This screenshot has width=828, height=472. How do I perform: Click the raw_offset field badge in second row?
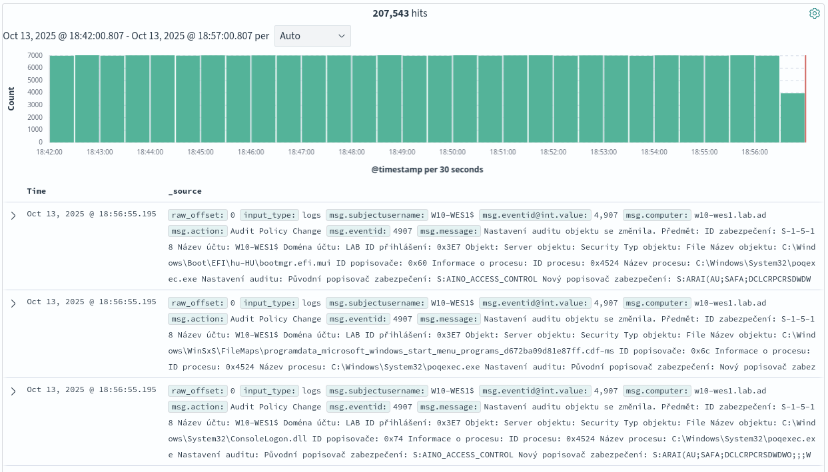pos(197,303)
